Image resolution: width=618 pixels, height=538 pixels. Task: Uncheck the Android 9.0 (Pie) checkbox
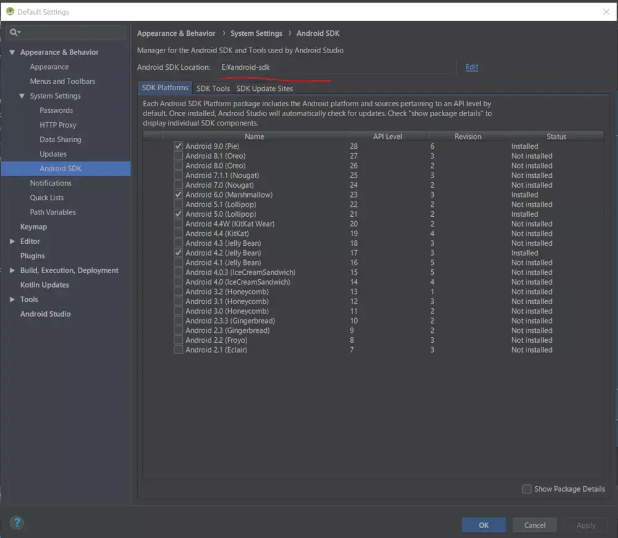click(178, 146)
